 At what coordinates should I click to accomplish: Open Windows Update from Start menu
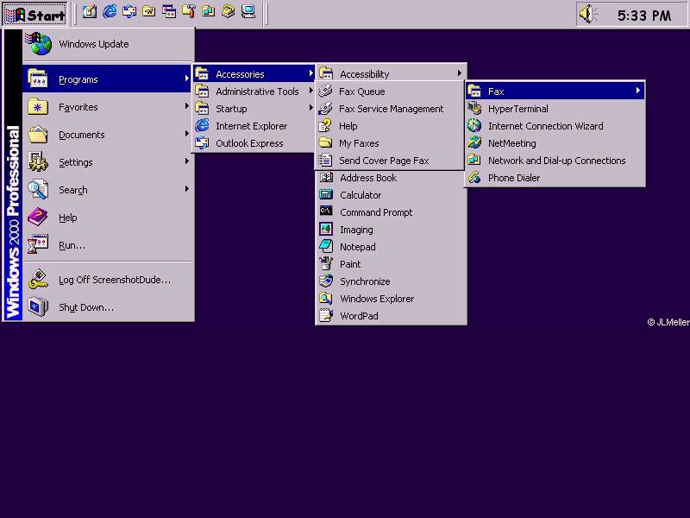(x=109, y=44)
